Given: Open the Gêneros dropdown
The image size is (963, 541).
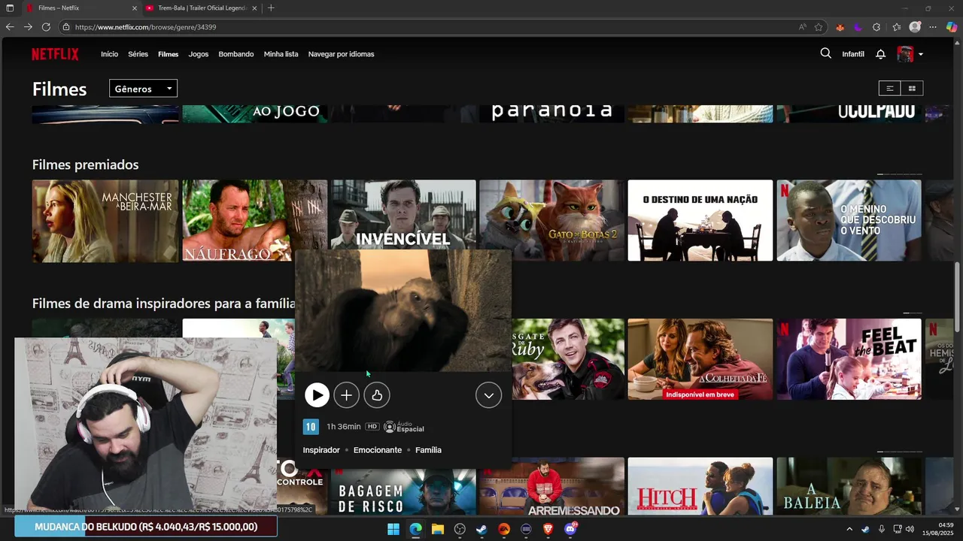Looking at the screenshot, I should [x=143, y=89].
